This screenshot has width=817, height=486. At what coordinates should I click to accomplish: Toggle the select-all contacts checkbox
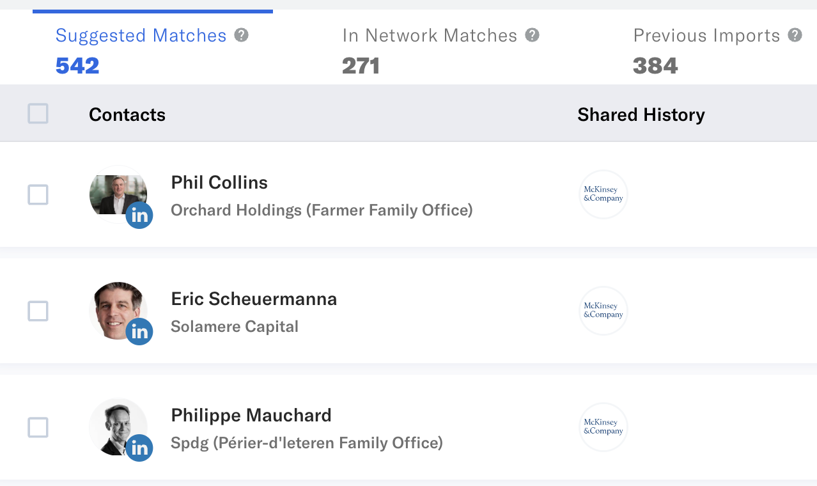point(38,114)
